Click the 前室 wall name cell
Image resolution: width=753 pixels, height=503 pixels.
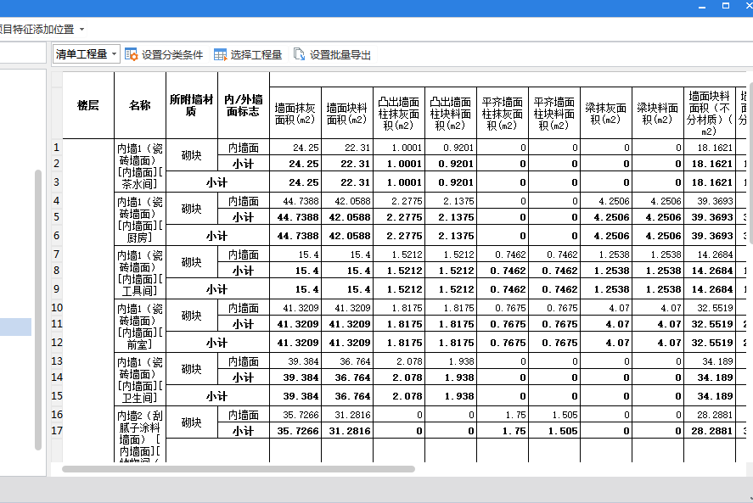(x=140, y=327)
